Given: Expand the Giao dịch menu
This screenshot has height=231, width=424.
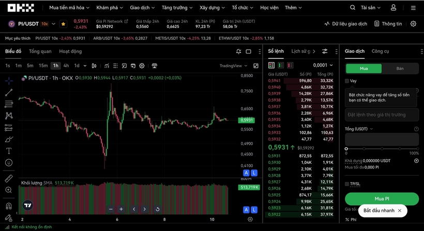Looking at the screenshot, I should click(x=142, y=8).
